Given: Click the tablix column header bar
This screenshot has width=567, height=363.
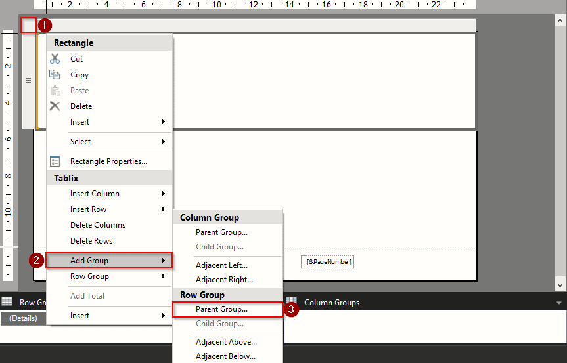Looking at the screenshot, I should tap(256, 26).
